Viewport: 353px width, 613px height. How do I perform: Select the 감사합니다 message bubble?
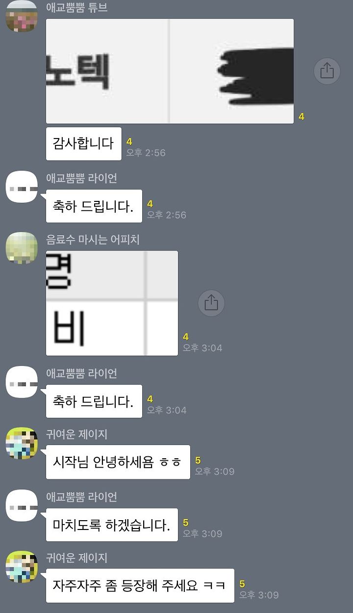click(84, 144)
